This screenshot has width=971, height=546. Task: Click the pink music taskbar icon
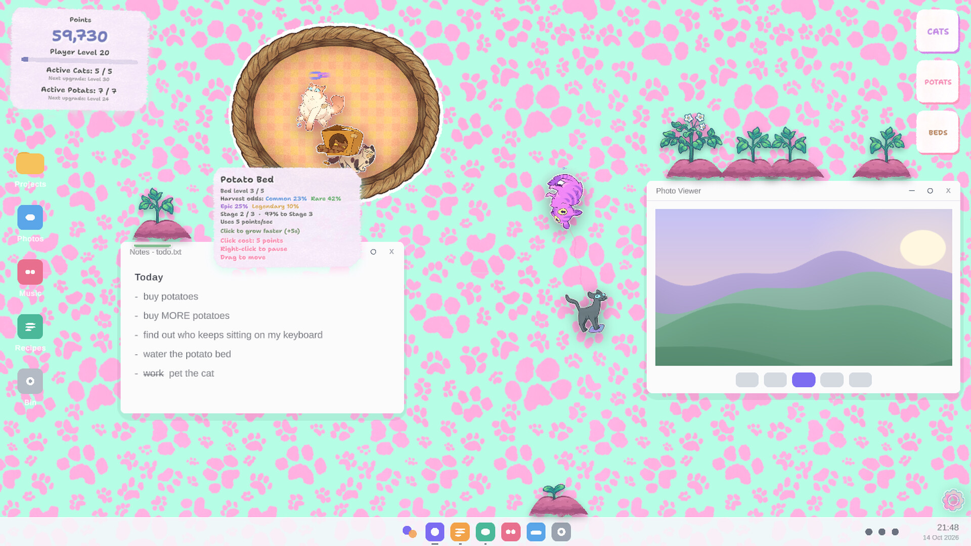point(511,532)
